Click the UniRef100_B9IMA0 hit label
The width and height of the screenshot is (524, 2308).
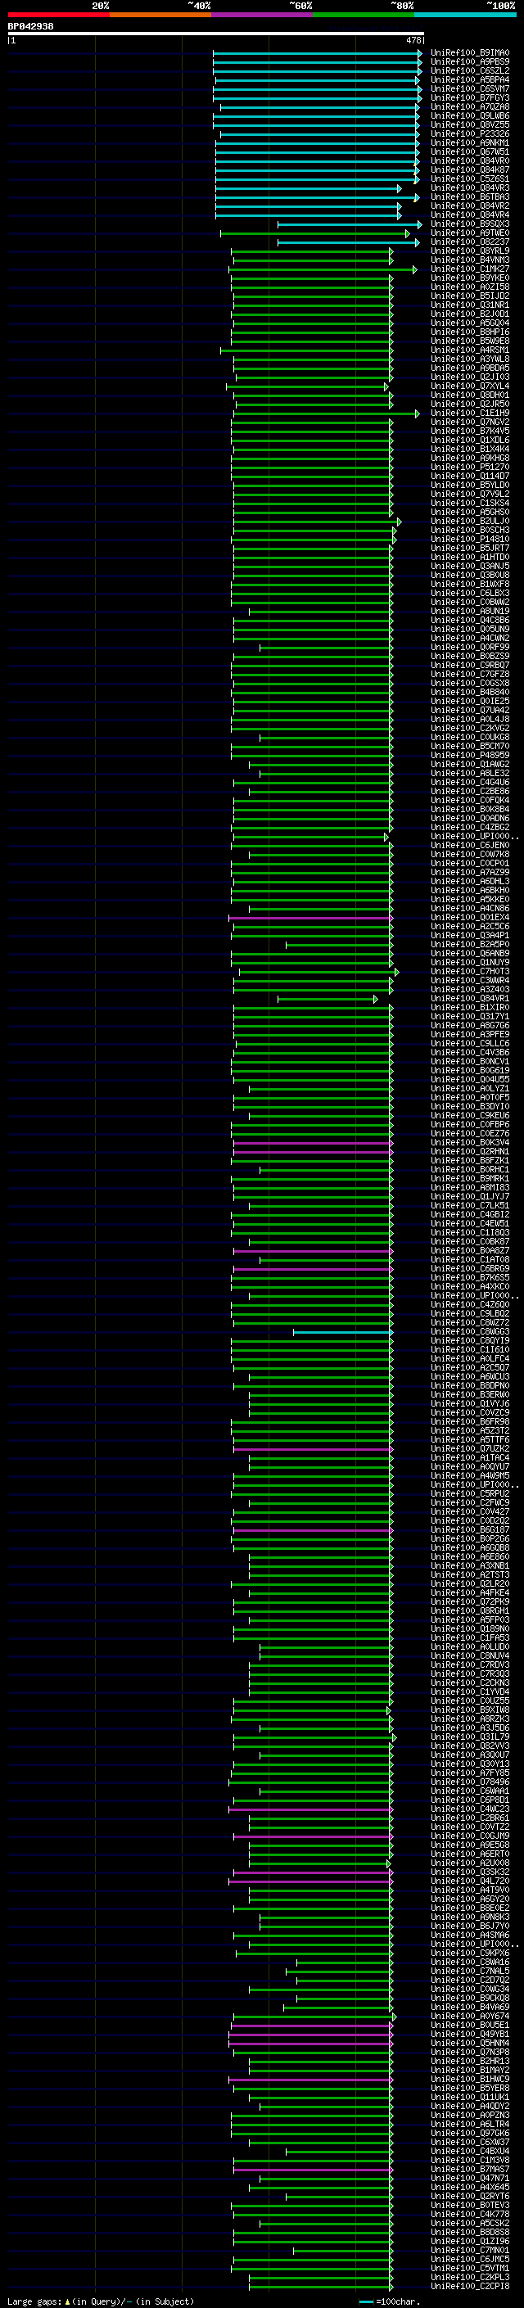click(469, 53)
